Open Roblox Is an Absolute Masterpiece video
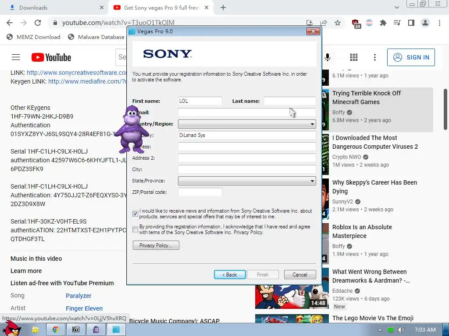 click(x=362, y=231)
